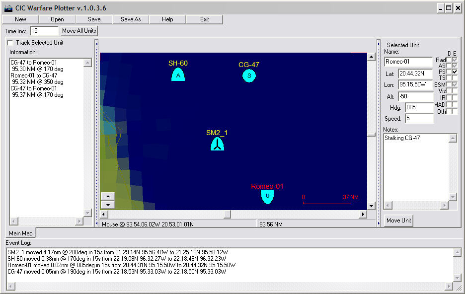Open the Help menu
The width and height of the screenshot is (465, 294).
167,19
